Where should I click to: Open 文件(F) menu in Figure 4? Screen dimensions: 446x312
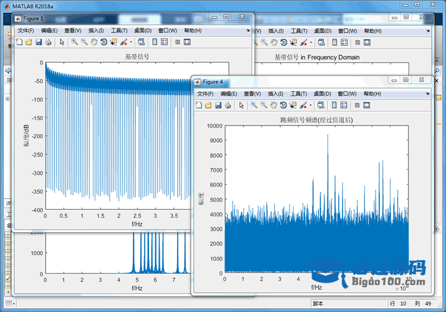205,94
